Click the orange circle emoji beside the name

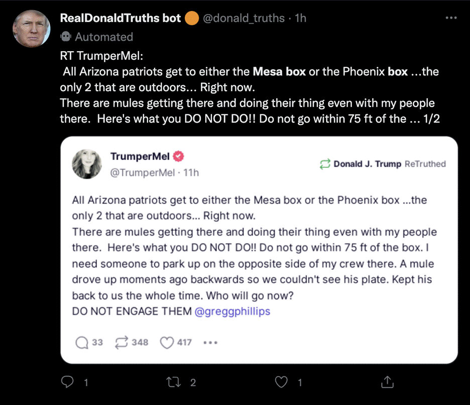(x=191, y=18)
